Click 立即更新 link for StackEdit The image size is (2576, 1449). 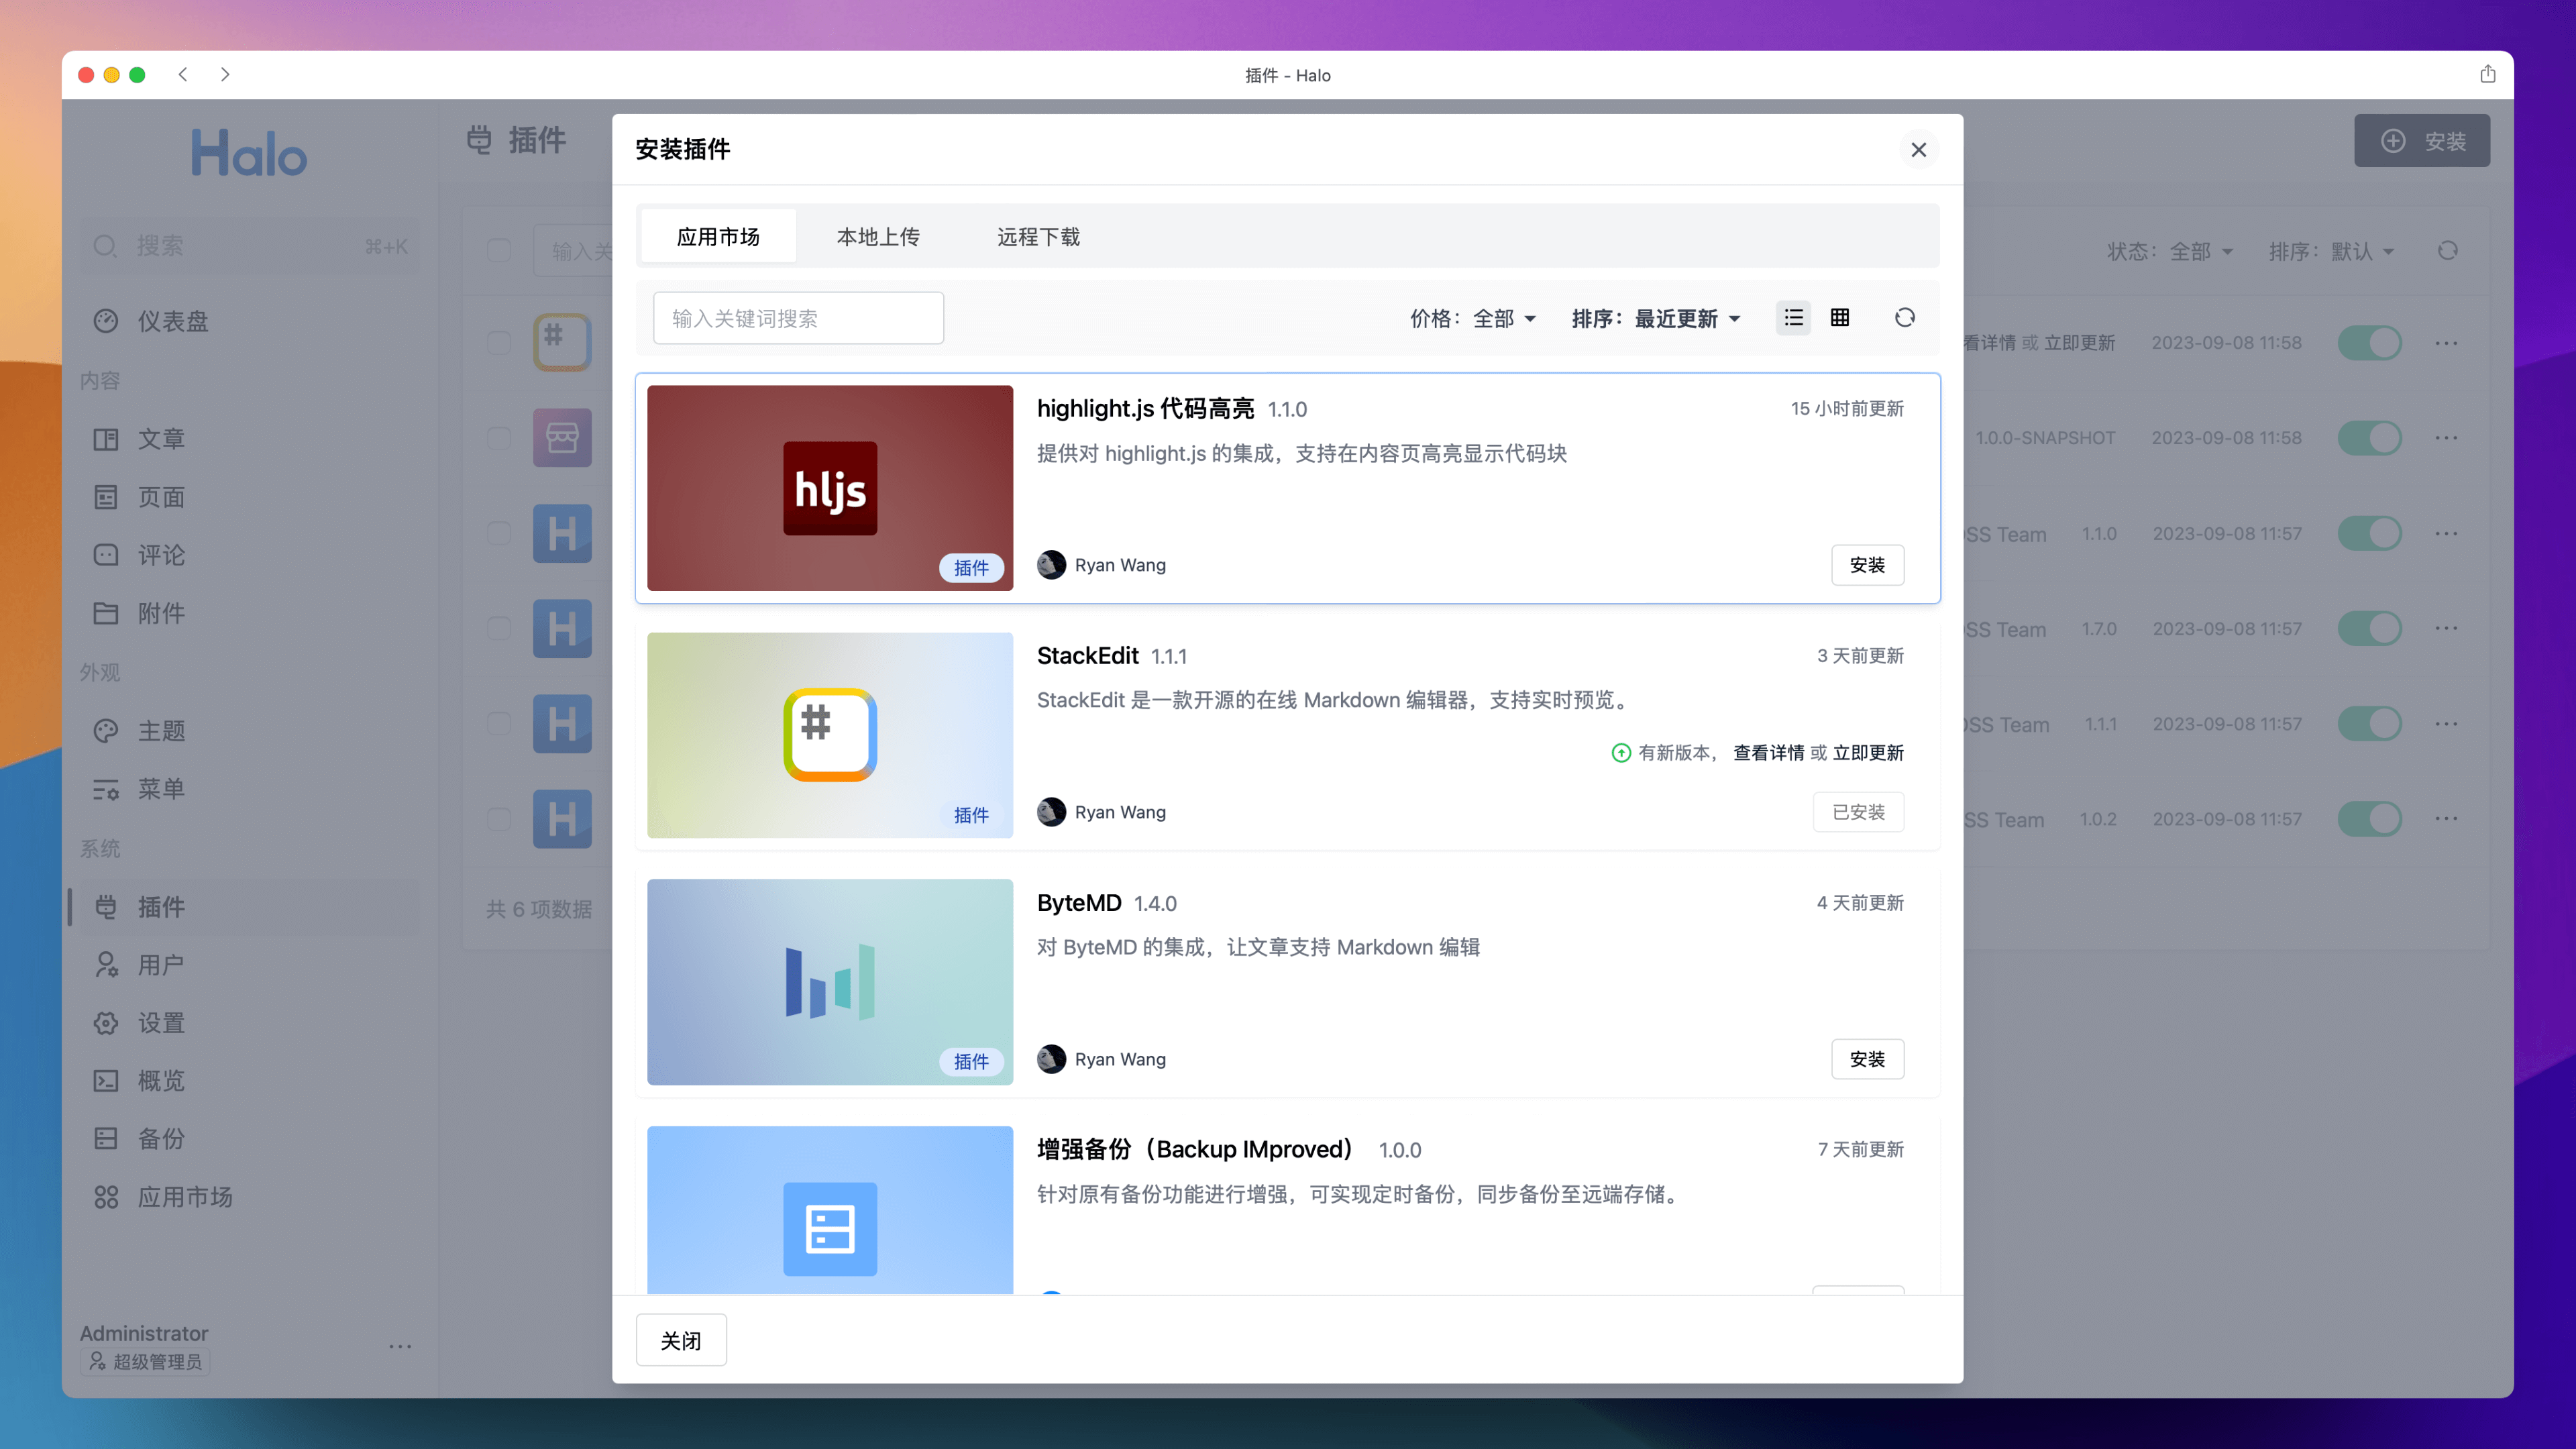[1867, 753]
